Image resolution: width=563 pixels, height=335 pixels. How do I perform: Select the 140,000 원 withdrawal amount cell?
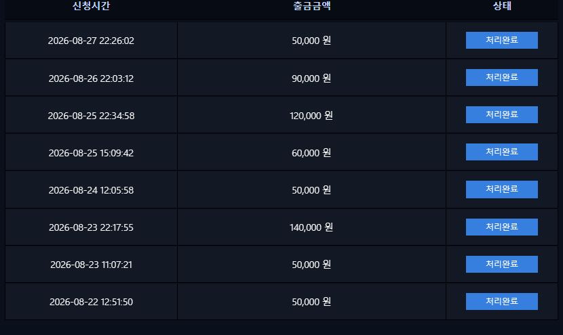pyautogui.click(x=311, y=227)
